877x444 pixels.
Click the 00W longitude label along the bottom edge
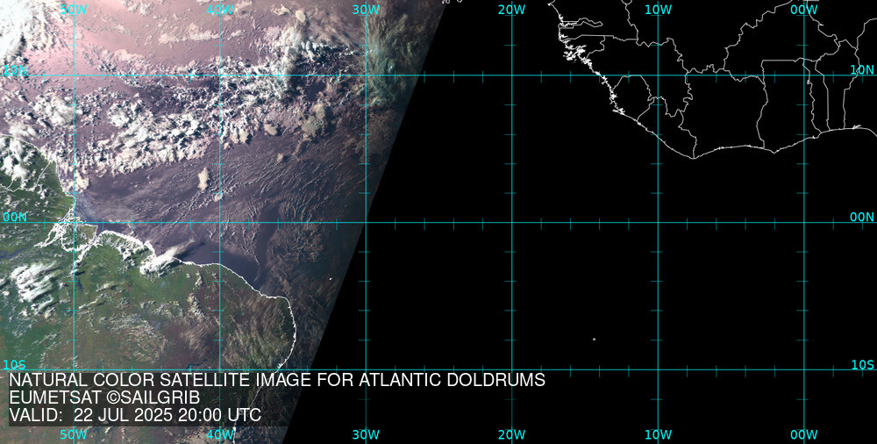tap(804, 434)
